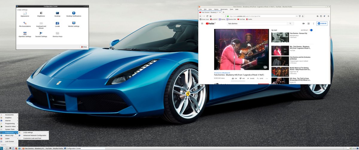
Task: Expand Sound & Video submenu
Action: click(9, 126)
